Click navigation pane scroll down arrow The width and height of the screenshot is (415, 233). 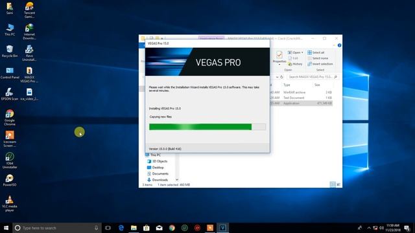(x=177, y=180)
